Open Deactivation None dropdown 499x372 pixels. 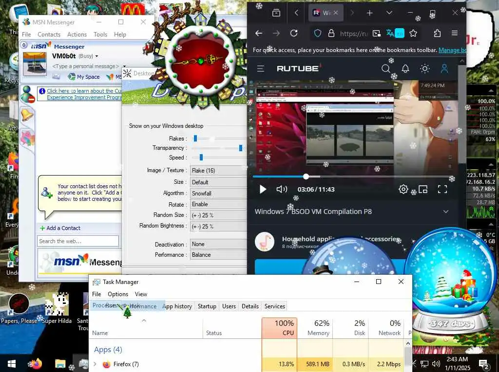pos(219,244)
